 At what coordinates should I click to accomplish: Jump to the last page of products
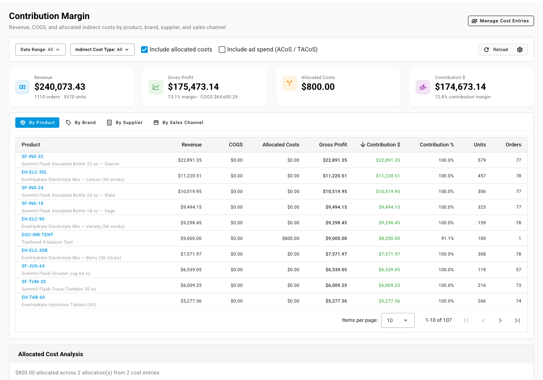click(x=517, y=320)
